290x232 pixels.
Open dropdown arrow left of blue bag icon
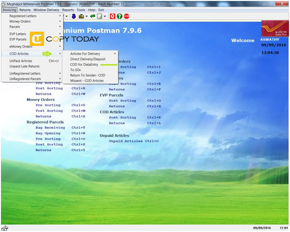[x=67, y=16]
